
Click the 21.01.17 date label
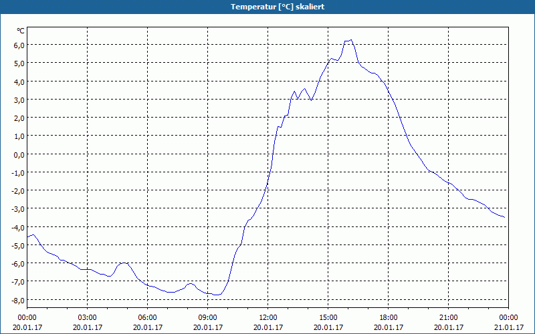509,327
